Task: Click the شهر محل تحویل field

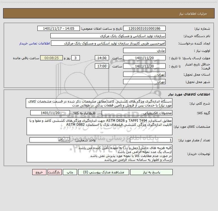Action: click(x=144, y=82)
